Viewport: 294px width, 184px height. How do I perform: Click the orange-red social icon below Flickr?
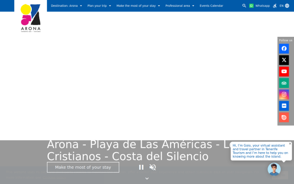tap(284, 117)
